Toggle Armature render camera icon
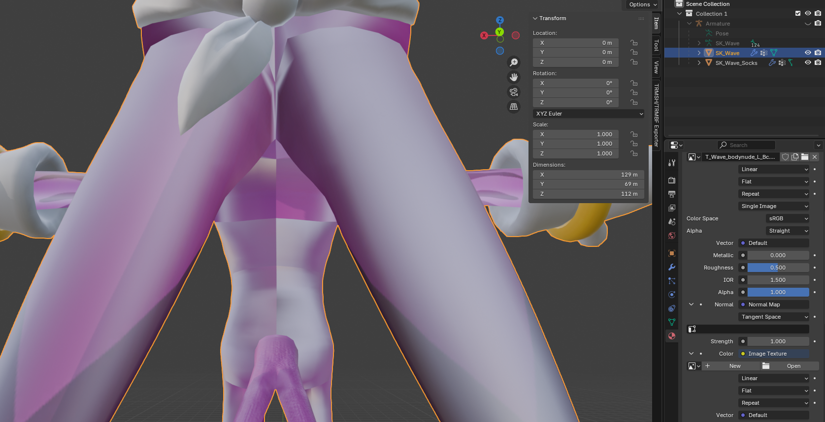Screen dimensions: 825x422 (818, 23)
